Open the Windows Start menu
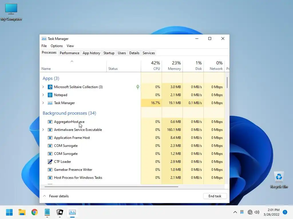 (x=9, y=212)
